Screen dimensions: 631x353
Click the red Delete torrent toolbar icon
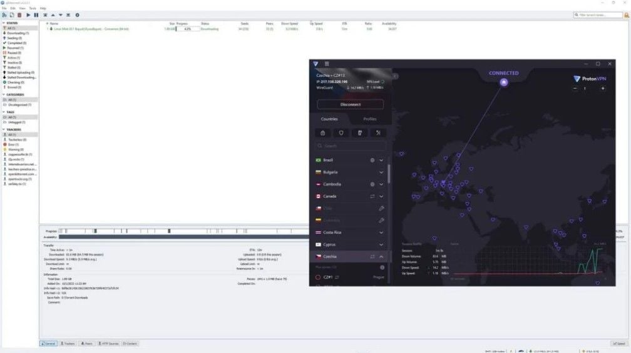pos(19,15)
